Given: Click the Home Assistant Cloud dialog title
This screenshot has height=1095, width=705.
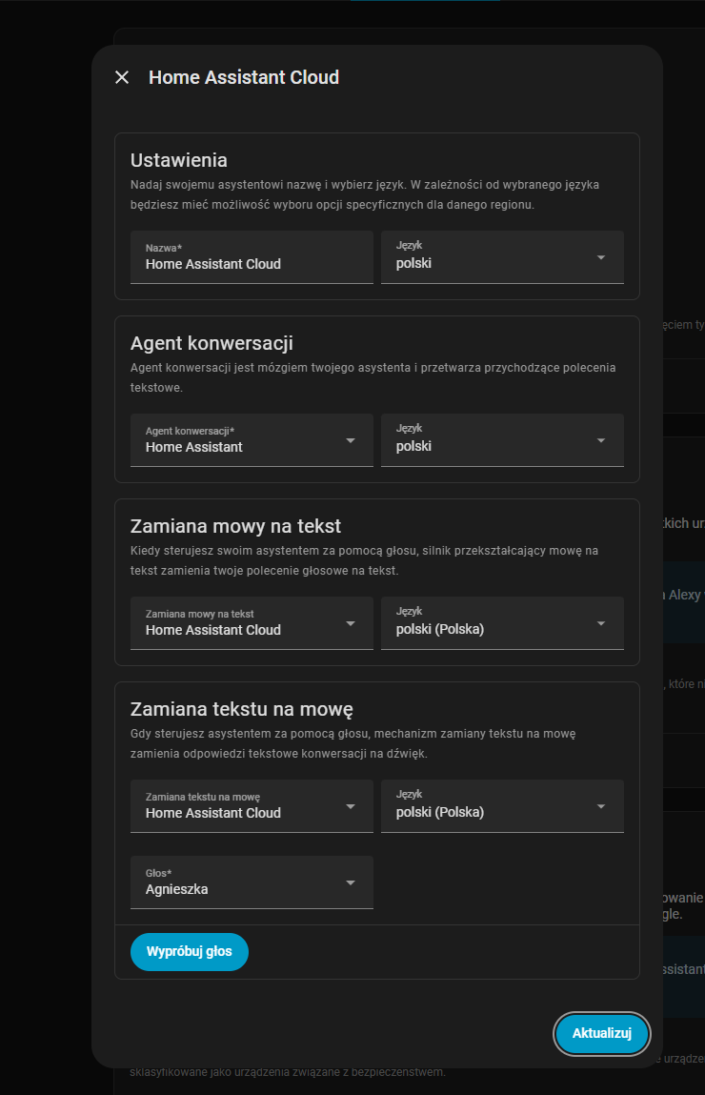Looking at the screenshot, I should coord(244,77).
